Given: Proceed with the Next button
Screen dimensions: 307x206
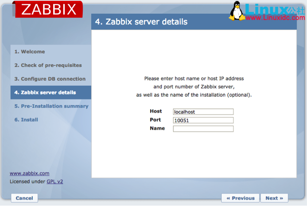Looking at the screenshot, I should [274, 198].
